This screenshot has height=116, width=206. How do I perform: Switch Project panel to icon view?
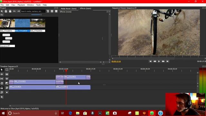(x=52, y=11)
